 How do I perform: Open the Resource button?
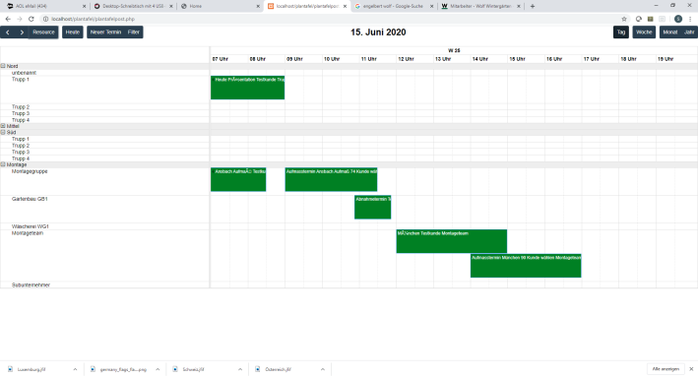coord(43,32)
